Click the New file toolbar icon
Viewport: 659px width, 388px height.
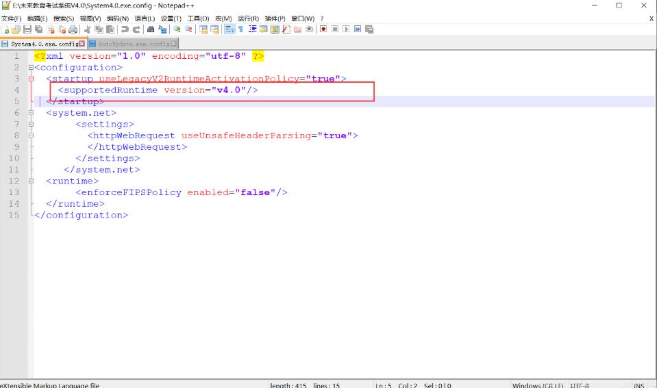click(5, 29)
